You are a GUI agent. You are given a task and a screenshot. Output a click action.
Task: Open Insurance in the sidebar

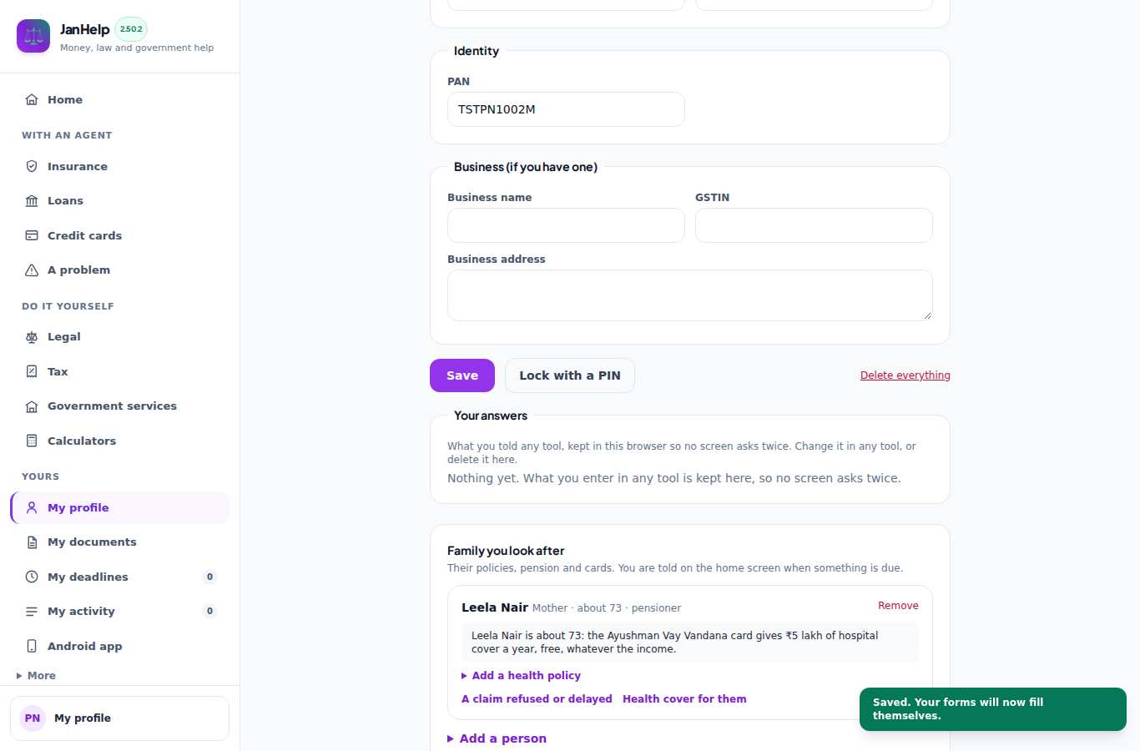coord(119,166)
